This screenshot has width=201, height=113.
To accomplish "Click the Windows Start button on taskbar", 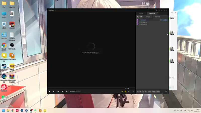I will pyautogui.click(x=4, y=110).
